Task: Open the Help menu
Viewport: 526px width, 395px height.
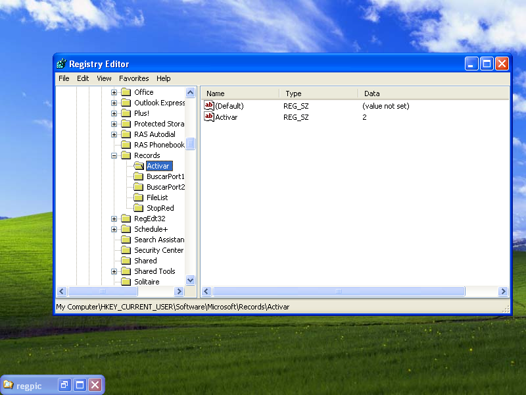Action: 163,78
